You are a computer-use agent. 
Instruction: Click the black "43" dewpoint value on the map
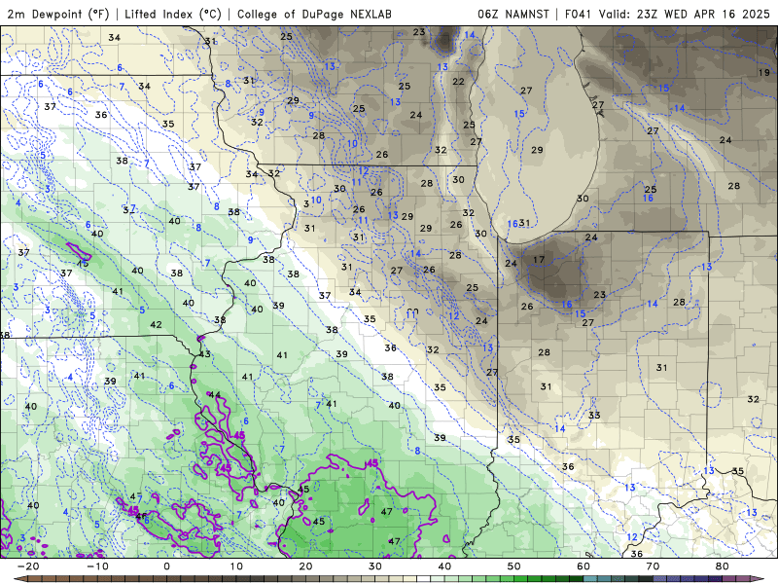[x=204, y=354]
